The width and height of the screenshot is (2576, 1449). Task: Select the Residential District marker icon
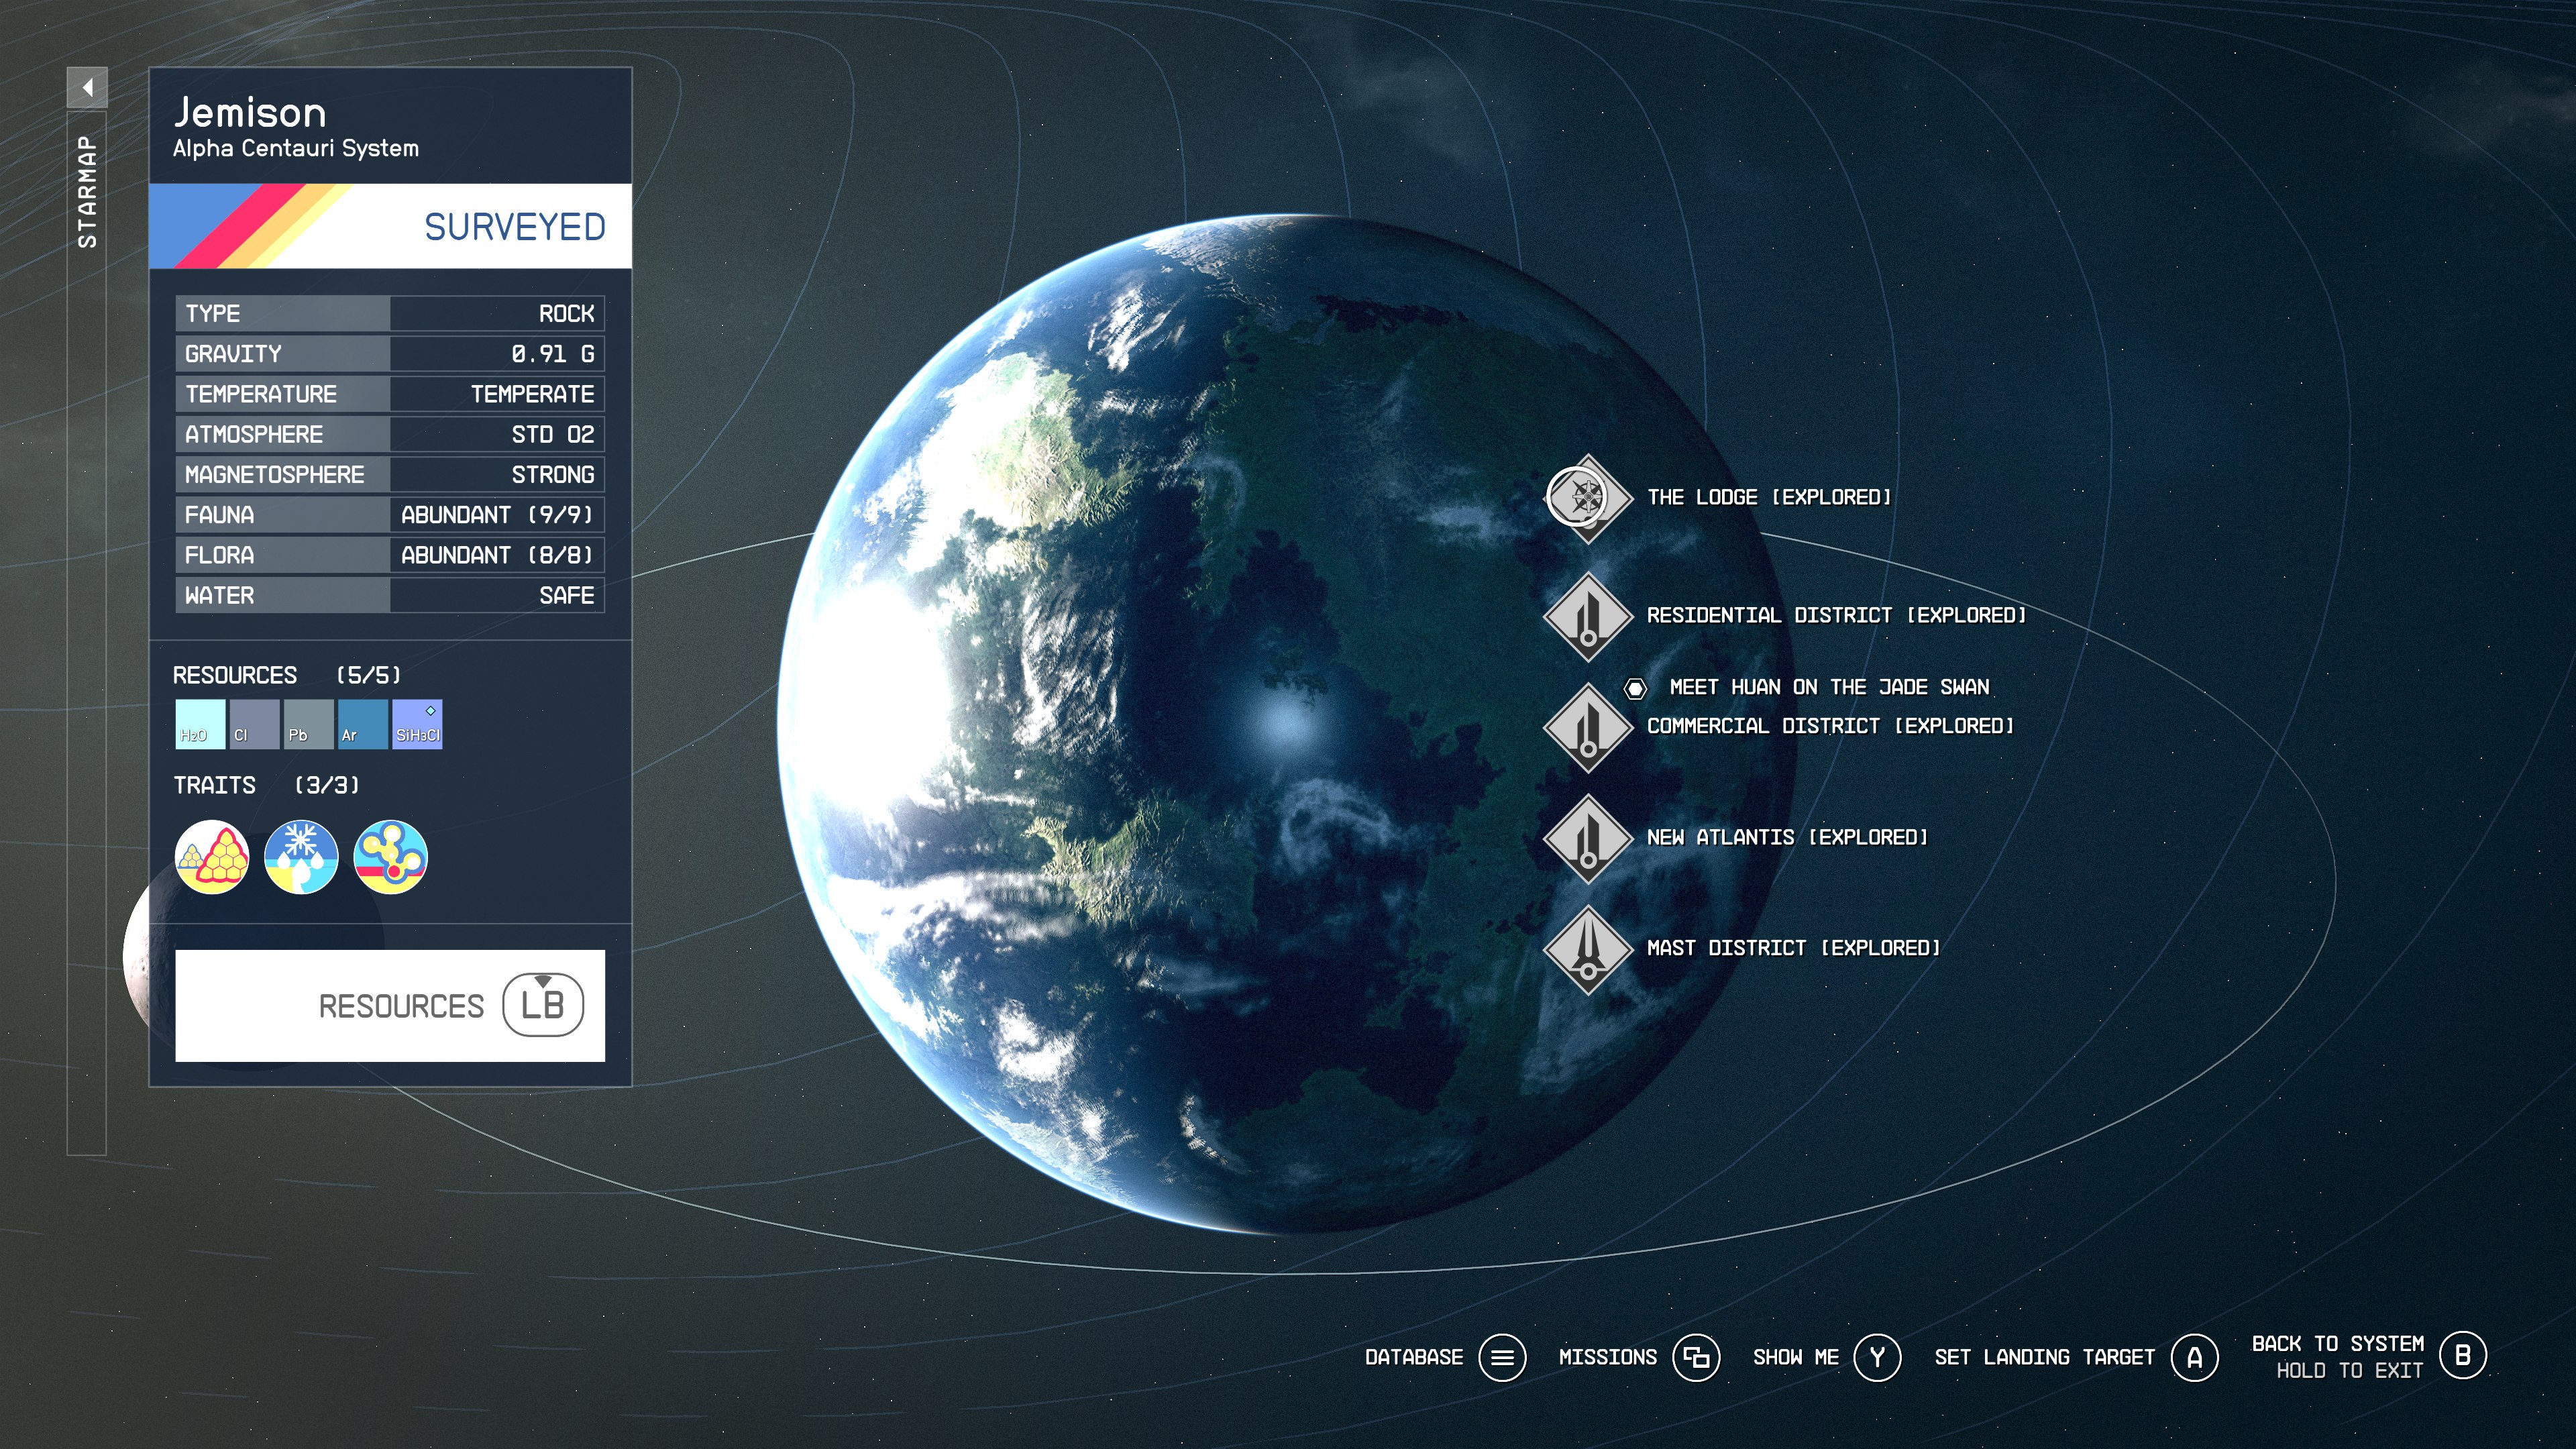coord(1587,616)
